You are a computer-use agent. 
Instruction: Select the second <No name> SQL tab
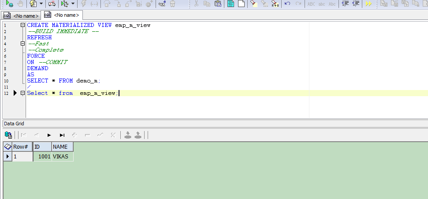(62, 15)
